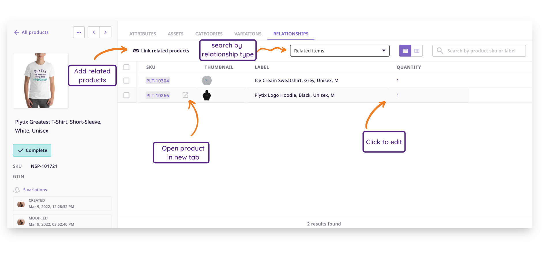Switch to the Variations tab
Viewport: 553px width, 268px height.
coord(248,34)
